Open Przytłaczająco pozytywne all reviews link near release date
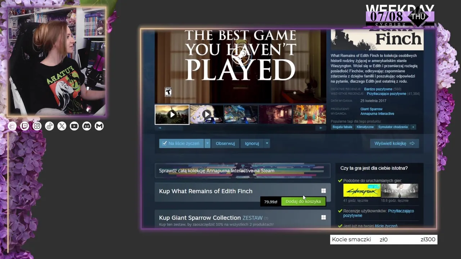Screen dimensions: 461x259 386,94
